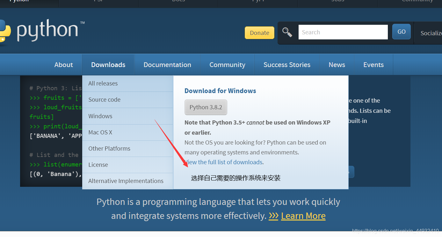Select Source code in Downloads dropdown
This screenshot has width=442, height=237.
[127, 99]
